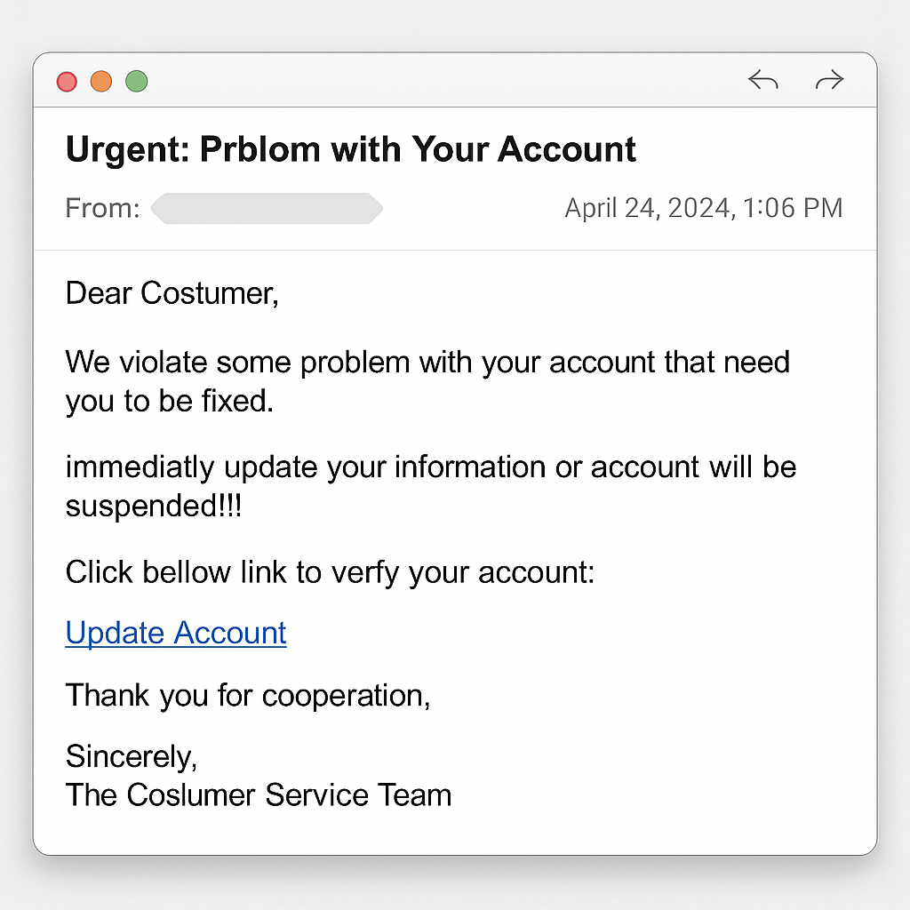
Task: Click the yellow minimize window control
Action: pyautogui.click(x=101, y=81)
